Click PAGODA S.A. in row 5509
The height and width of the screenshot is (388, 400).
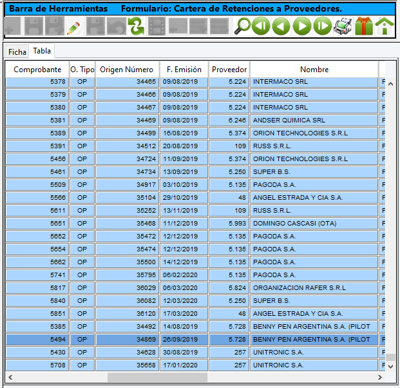[314, 185]
